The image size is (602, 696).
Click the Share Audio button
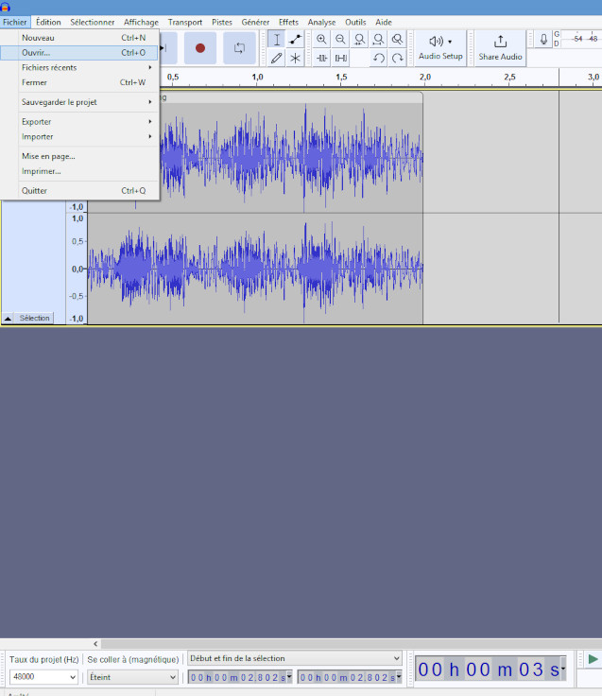tap(500, 47)
